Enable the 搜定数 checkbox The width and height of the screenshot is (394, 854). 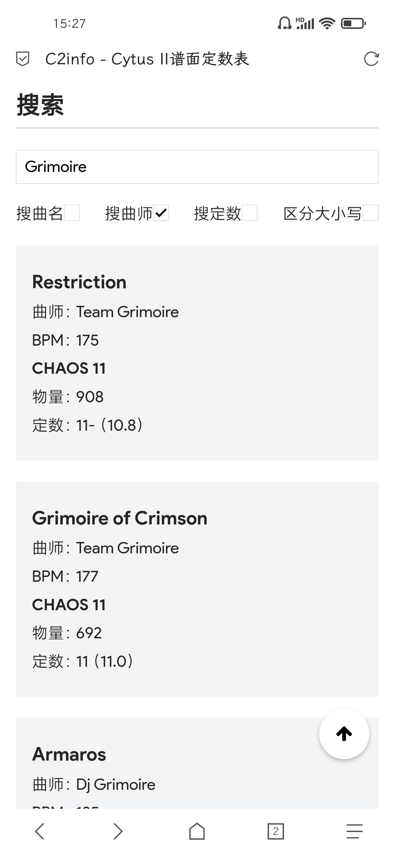pos(250,213)
